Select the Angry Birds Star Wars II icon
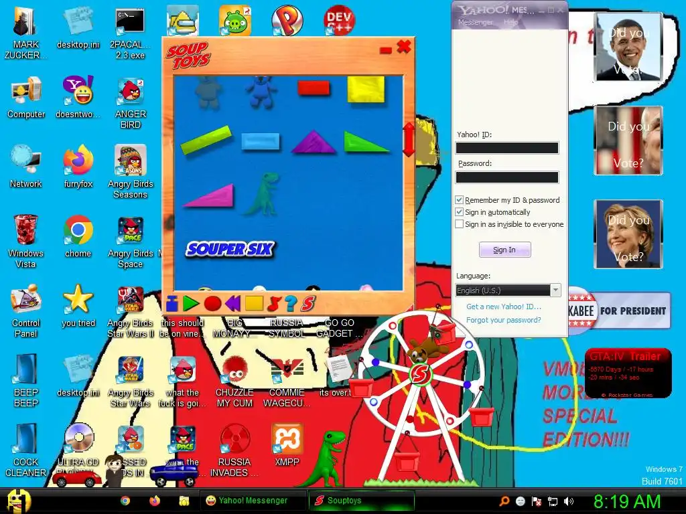 pyautogui.click(x=131, y=311)
